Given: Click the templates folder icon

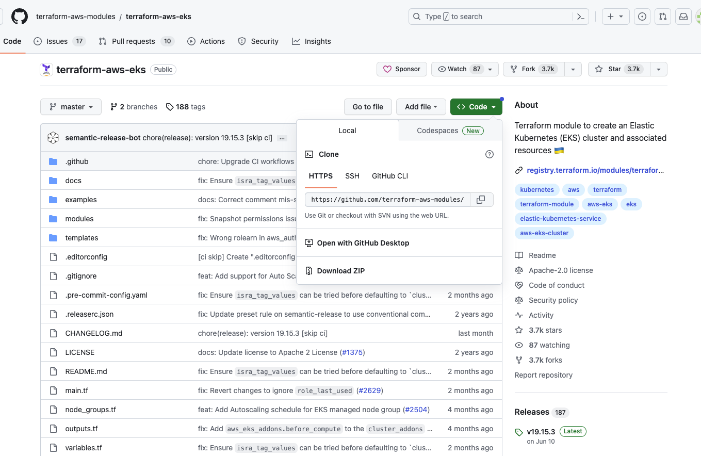Looking at the screenshot, I should click(x=53, y=238).
